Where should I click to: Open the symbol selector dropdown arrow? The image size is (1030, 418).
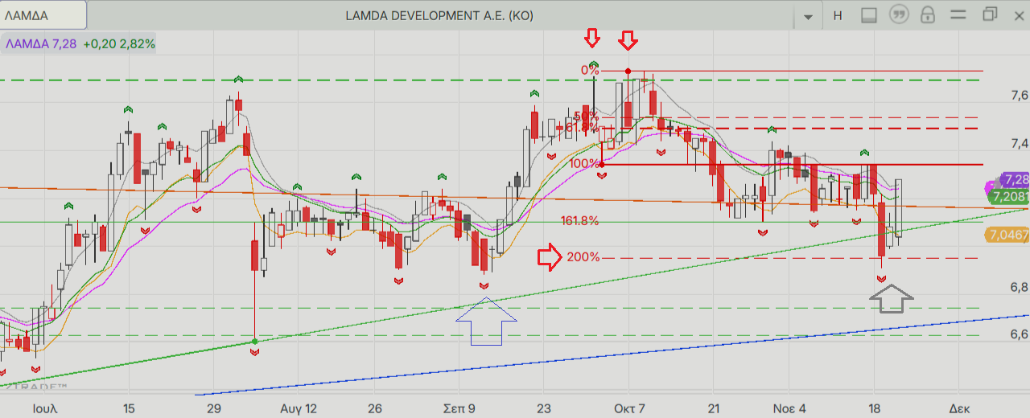point(809,16)
